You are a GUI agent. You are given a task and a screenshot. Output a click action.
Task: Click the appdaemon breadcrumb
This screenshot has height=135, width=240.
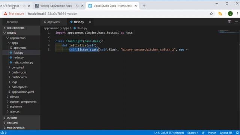pyautogui.click(x=51, y=28)
